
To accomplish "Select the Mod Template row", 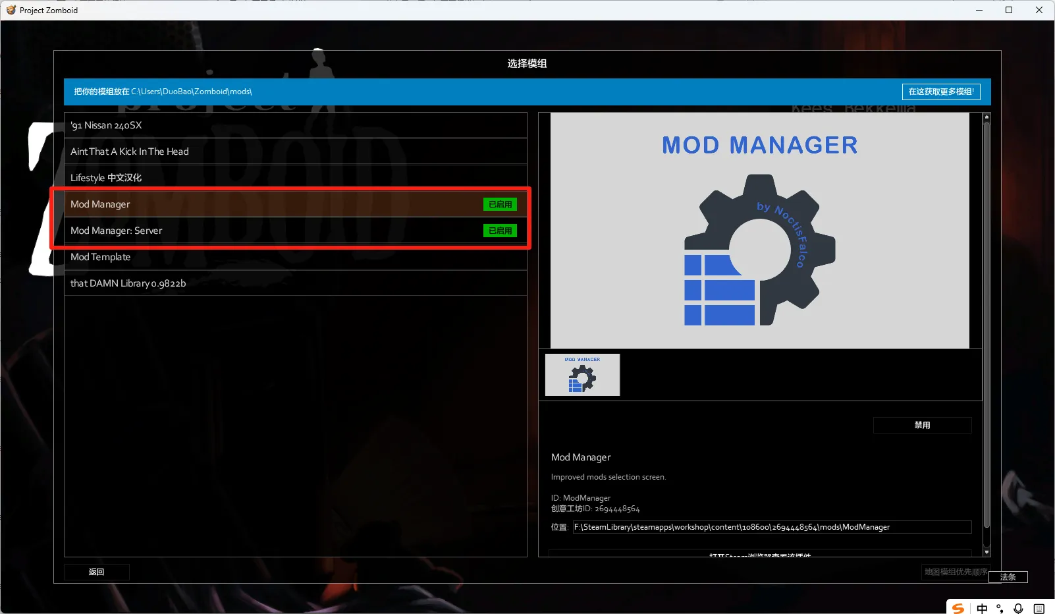I will (x=296, y=257).
